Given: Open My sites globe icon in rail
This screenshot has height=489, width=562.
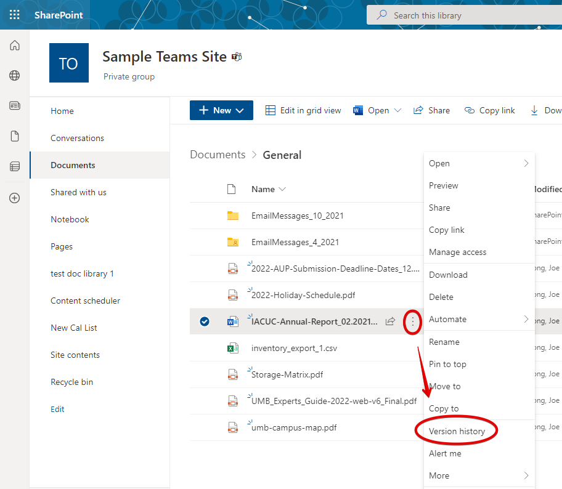Looking at the screenshot, I should coord(15,76).
